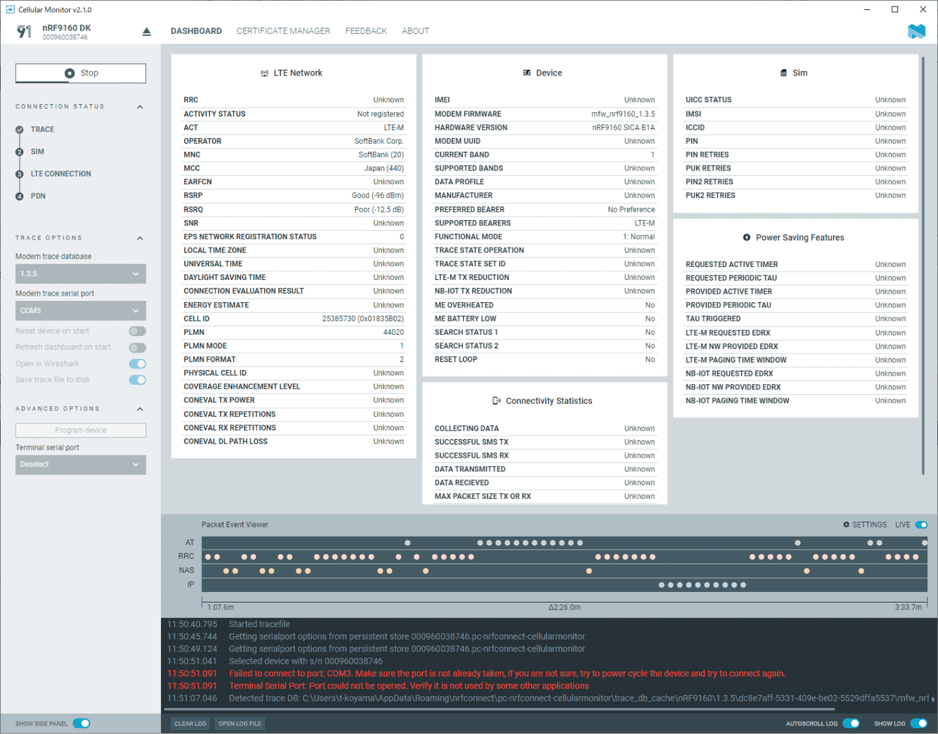Collapse the Connection Status section
The image size is (938, 734).
(140, 107)
